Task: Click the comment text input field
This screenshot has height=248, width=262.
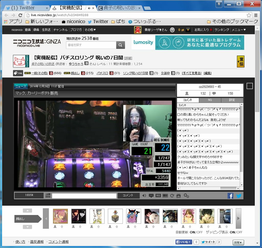Action: pos(84,196)
